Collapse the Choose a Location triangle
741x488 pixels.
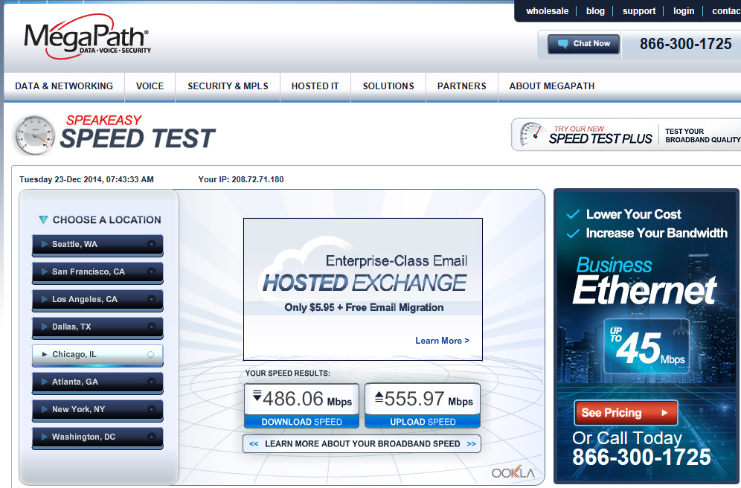[x=43, y=219]
